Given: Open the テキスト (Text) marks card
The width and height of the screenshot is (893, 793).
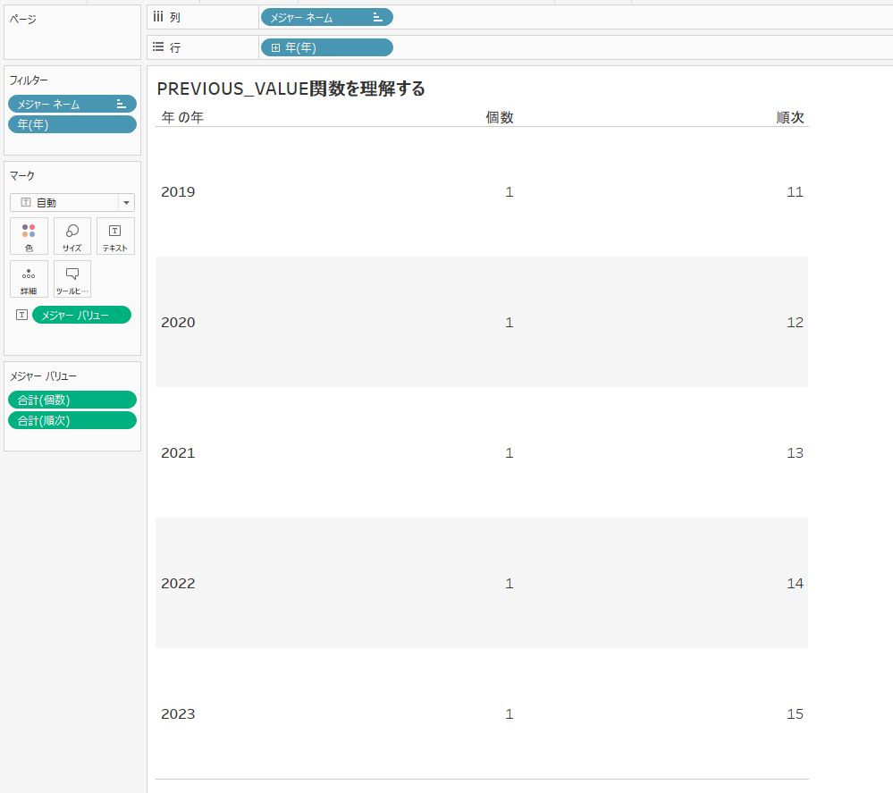Looking at the screenshot, I should (x=115, y=236).
